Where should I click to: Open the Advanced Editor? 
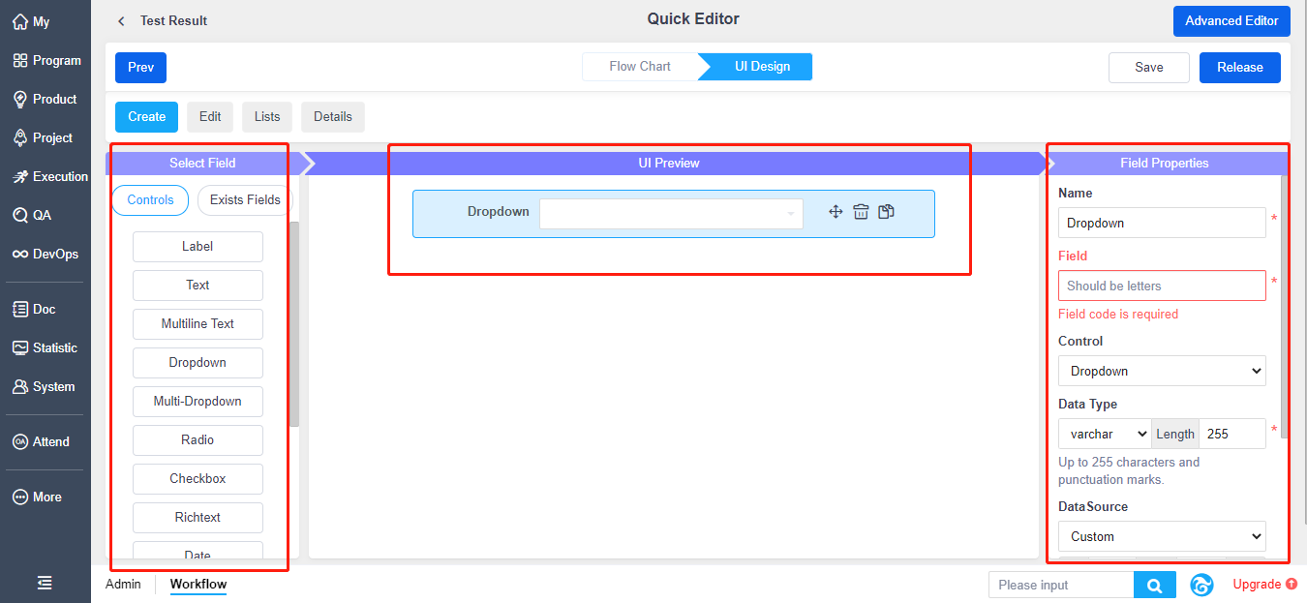1231,20
